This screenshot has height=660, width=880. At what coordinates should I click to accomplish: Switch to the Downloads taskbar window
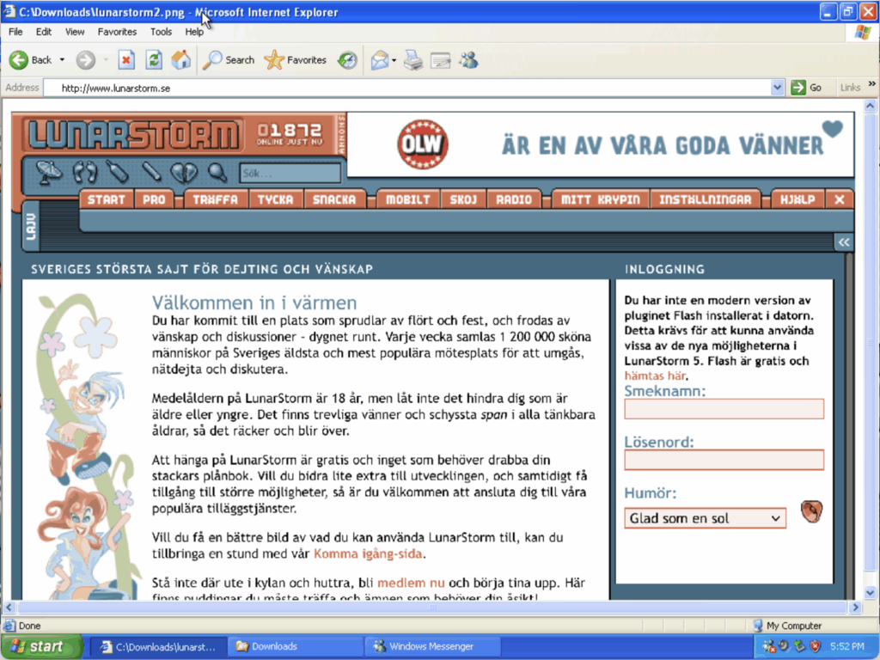[x=296, y=646]
